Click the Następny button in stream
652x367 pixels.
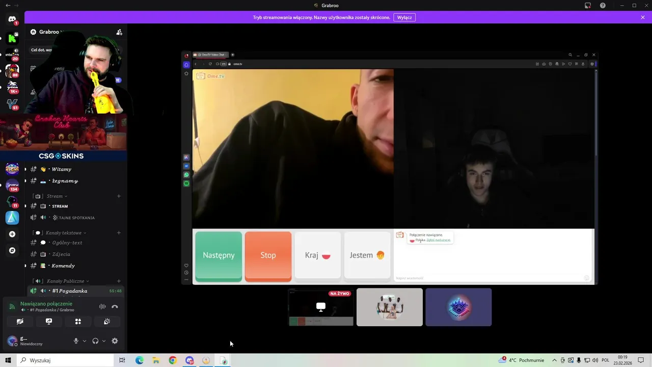[219, 255]
